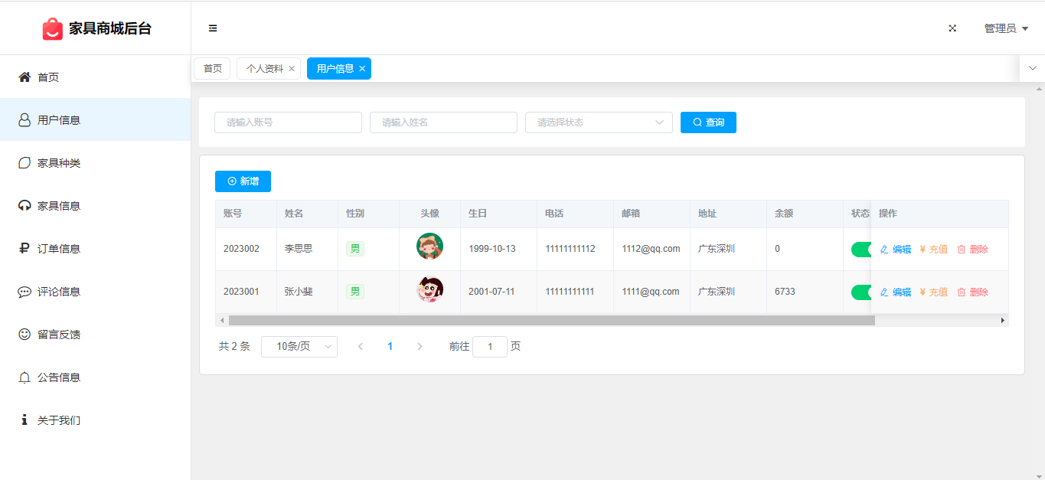Open the 10条/页 page size selector
The height and width of the screenshot is (480, 1045).
[x=299, y=347]
